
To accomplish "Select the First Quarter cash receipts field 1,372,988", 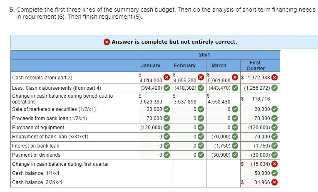I will (260, 78).
